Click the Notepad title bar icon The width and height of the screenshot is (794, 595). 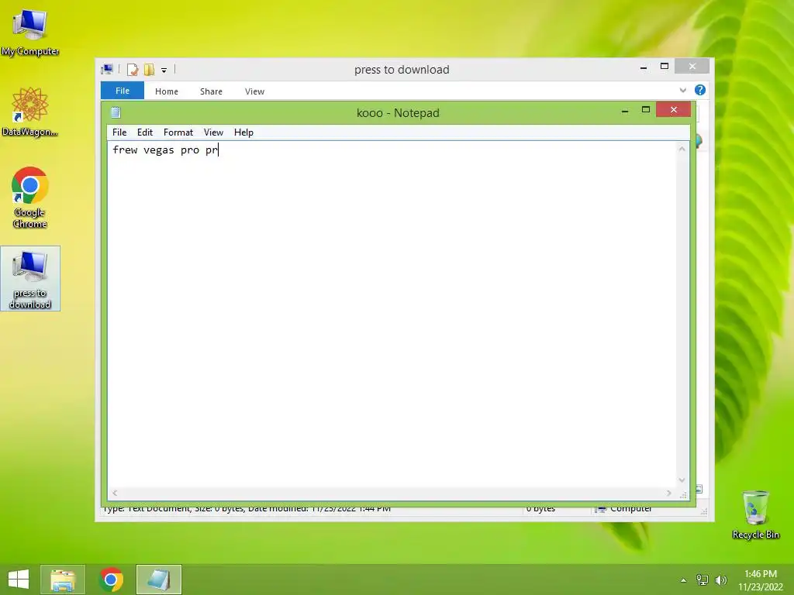coord(116,112)
